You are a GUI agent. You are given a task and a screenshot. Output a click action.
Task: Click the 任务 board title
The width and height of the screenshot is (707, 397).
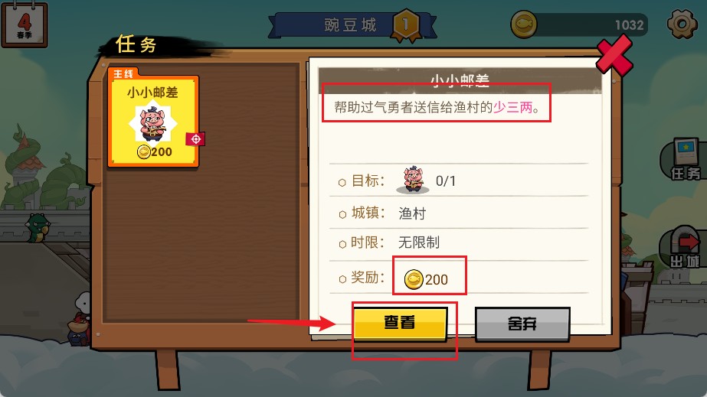[136, 44]
